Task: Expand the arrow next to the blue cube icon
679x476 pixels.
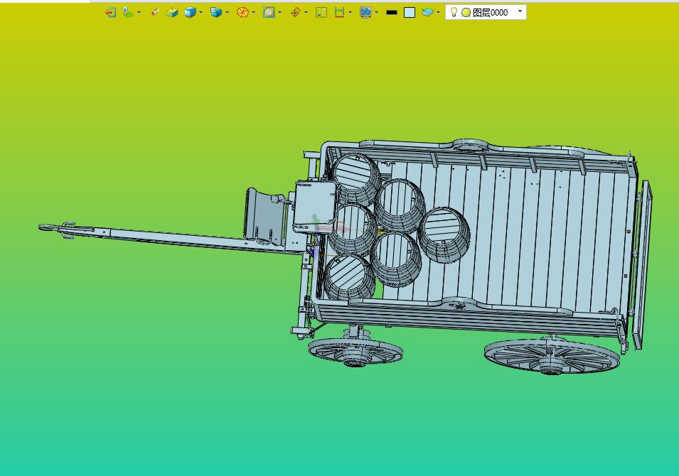Action: coord(201,13)
